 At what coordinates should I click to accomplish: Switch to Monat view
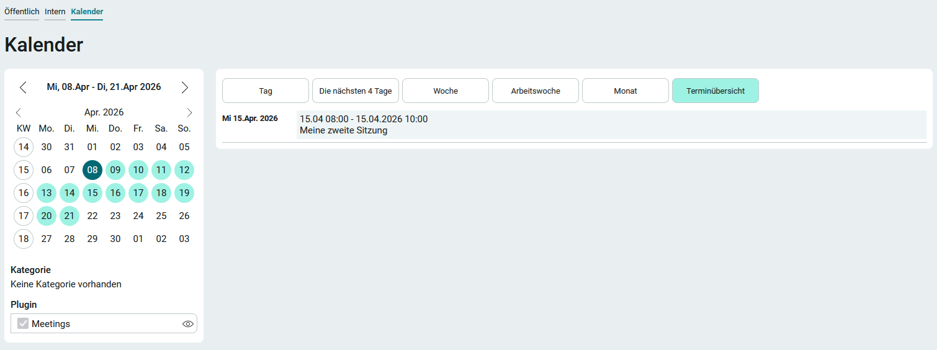pyautogui.click(x=625, y=91)
